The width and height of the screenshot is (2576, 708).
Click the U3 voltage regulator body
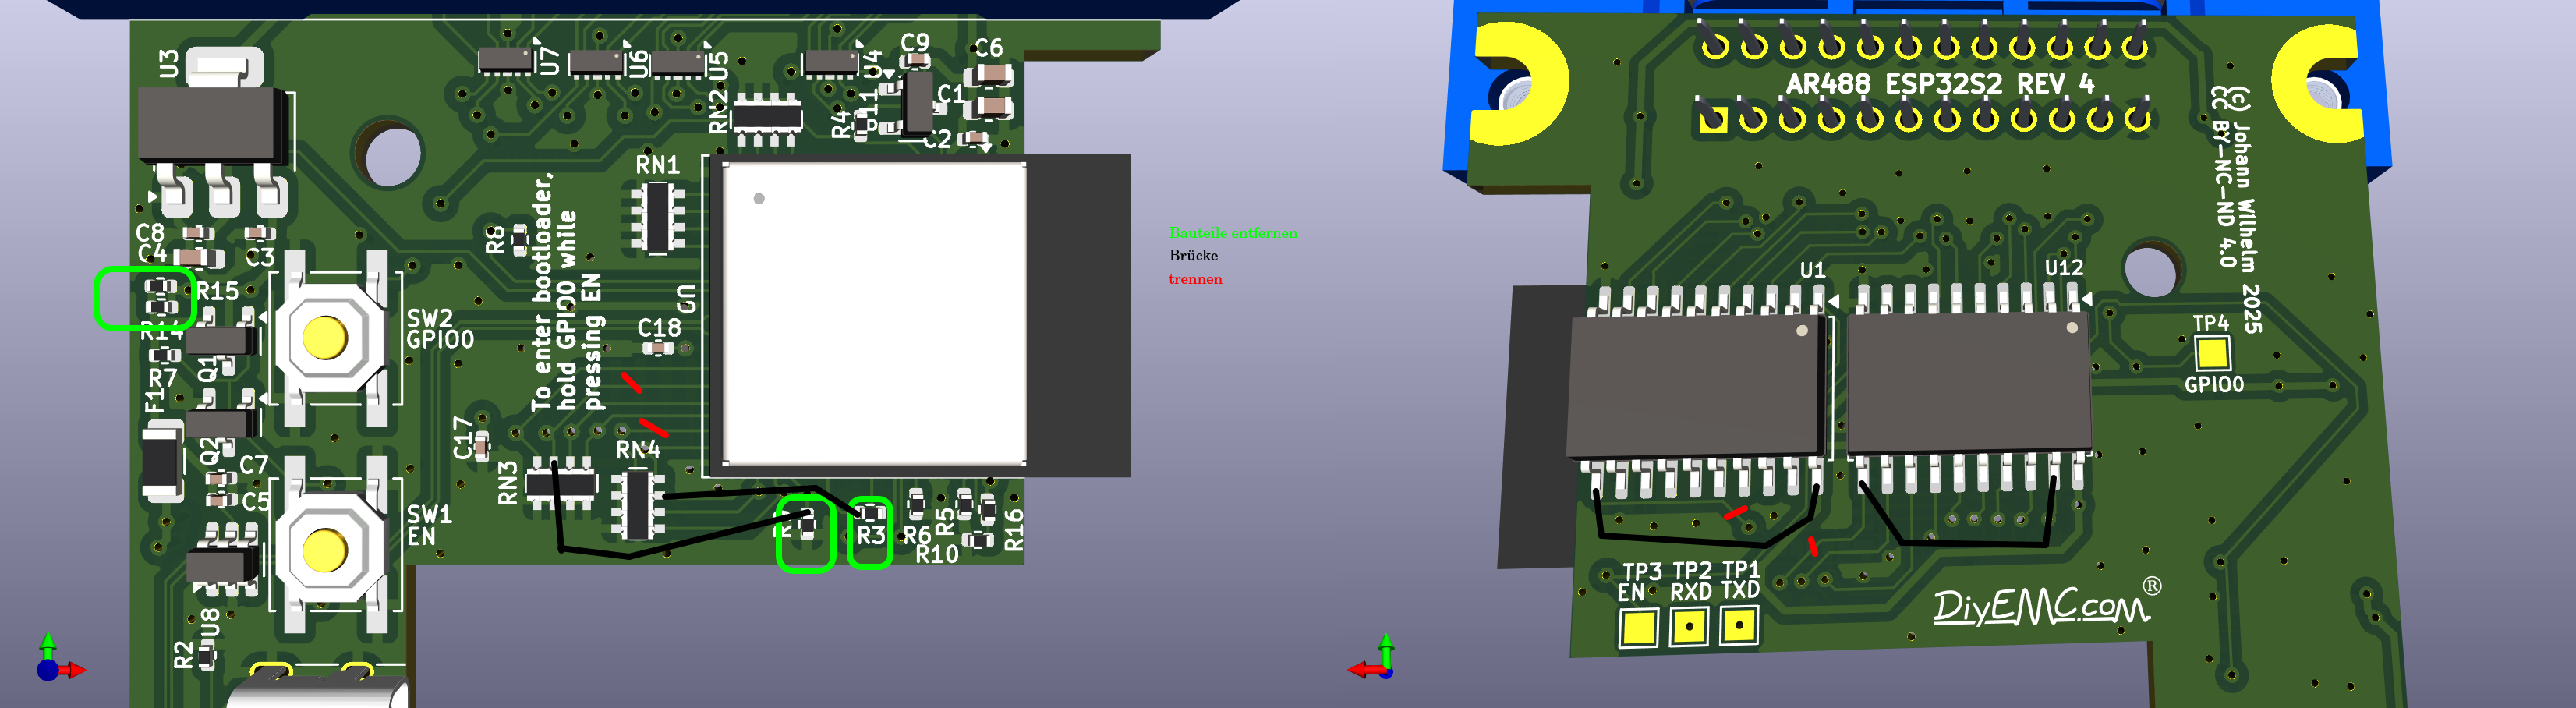214,125
